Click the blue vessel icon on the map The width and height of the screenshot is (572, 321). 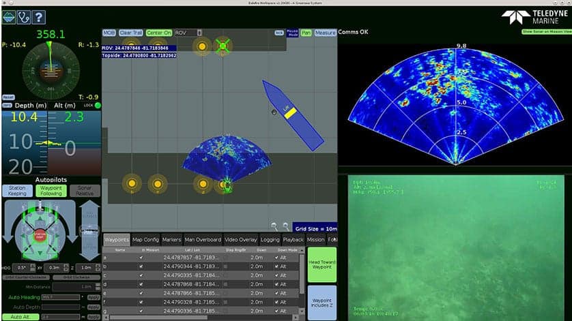click(x=293, y=115)
